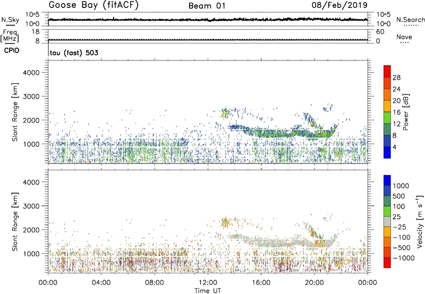Viewport: 425px width, 294px height.
Task: Click the 'N.Sky' legend label
Action: [10, 20]
